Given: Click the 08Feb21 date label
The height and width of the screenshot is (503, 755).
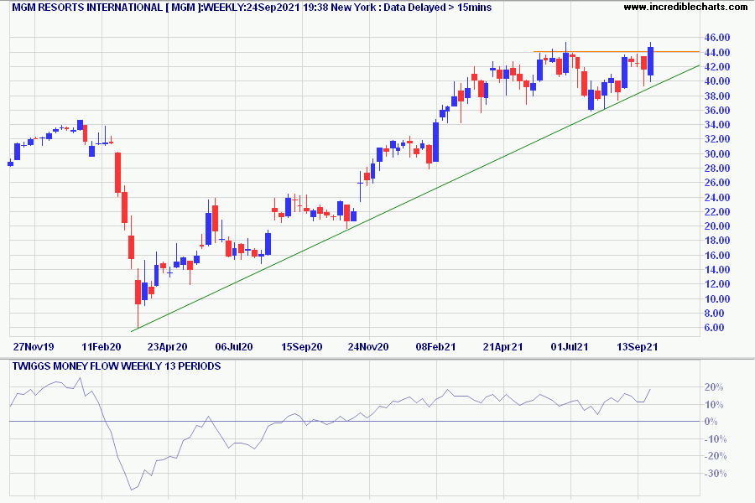Looking at the screenshot, I should [435, 346].
